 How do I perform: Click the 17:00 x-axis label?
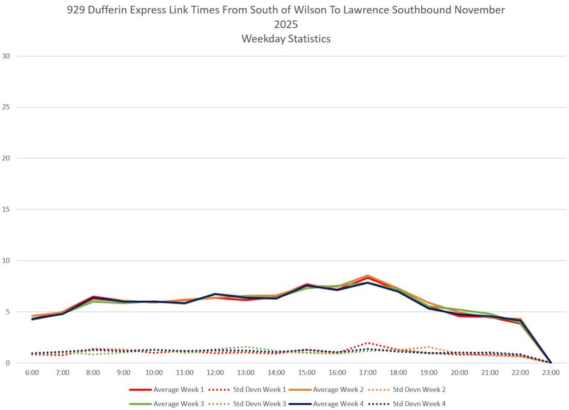[x=368, y=372]
